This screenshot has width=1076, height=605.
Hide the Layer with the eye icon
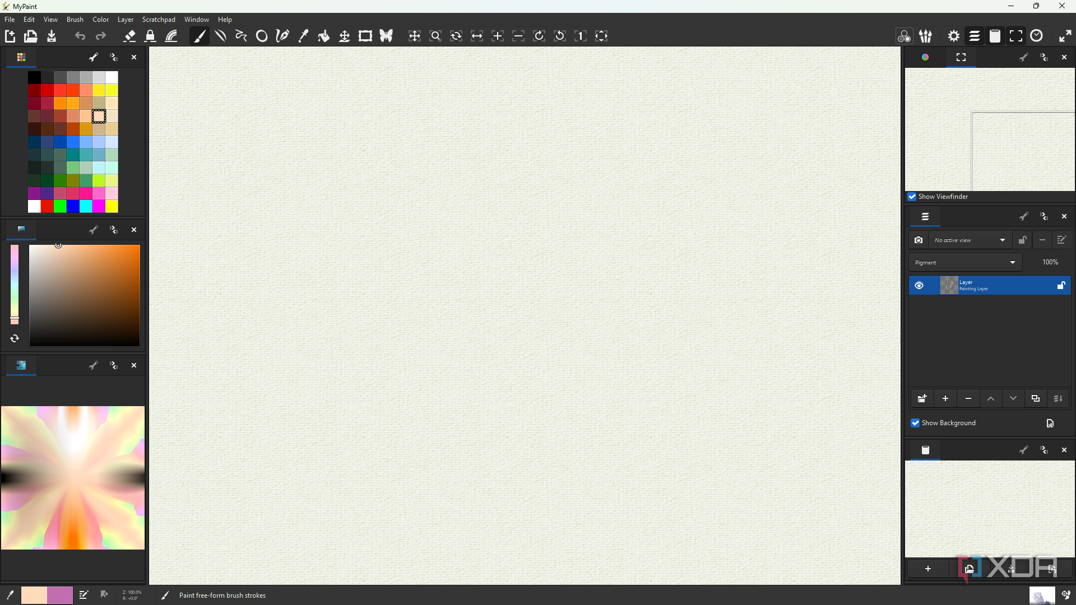(x=919, y=286)
